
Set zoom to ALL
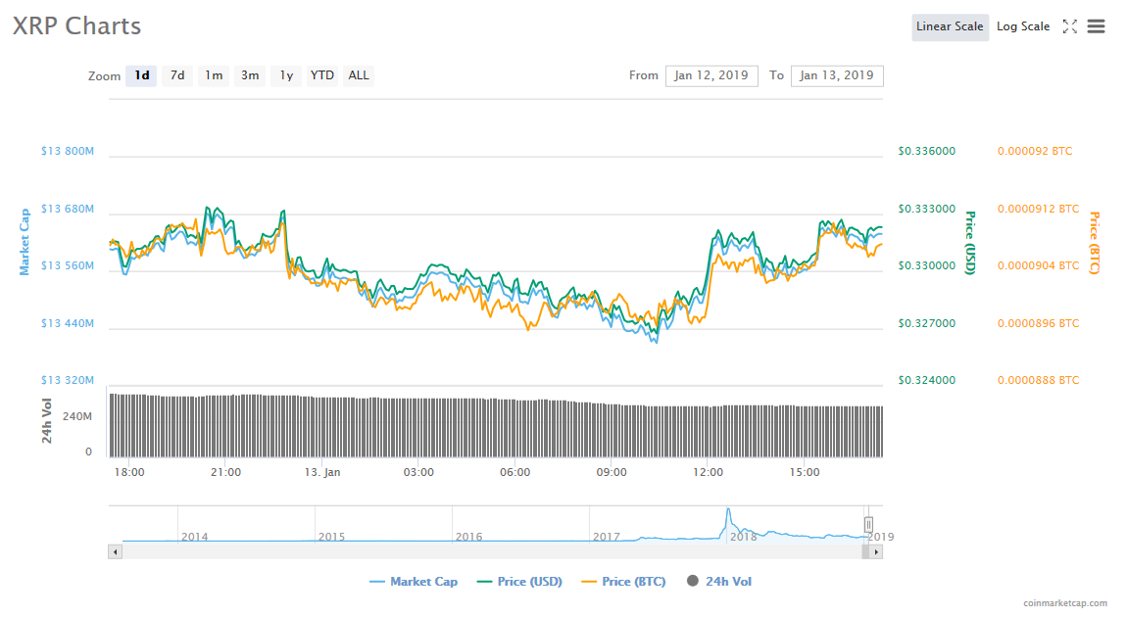click(x=359, y=75)
